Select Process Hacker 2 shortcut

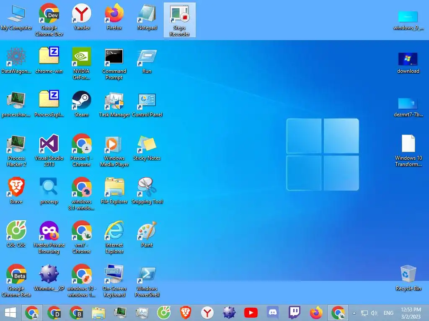coord(16,150)
